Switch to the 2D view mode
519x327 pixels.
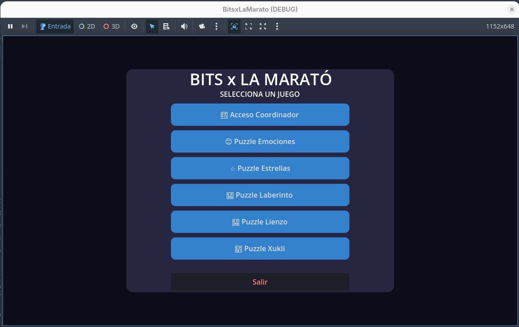(x=87, y=26)
